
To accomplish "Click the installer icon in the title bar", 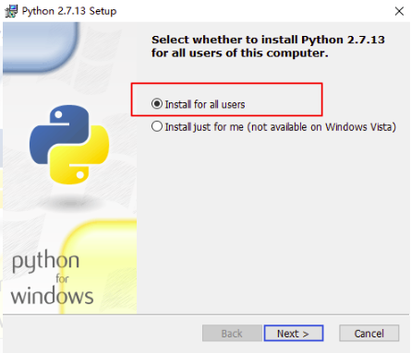I will [11, 11].
